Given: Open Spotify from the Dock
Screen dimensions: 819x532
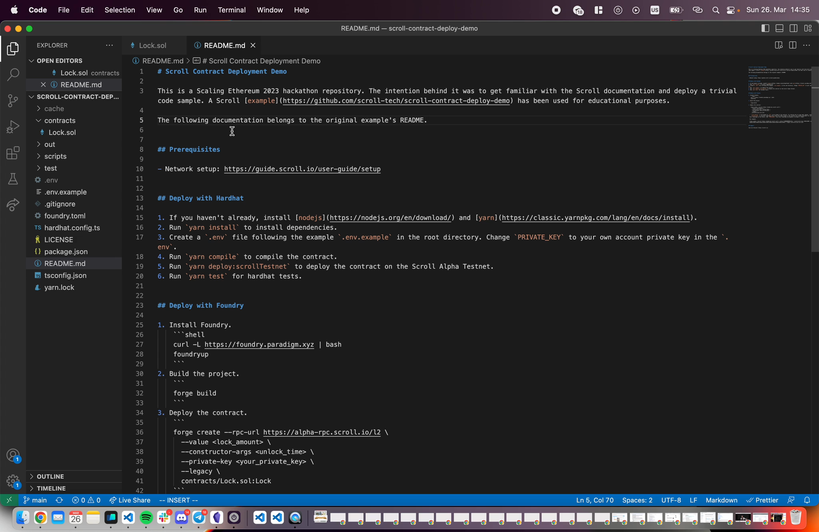Looking at the screenshot, I should (146, 518).
